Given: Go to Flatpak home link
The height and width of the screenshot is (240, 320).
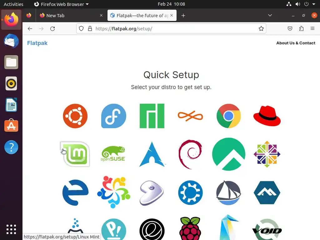Looking at the screenshot, I should click(37, 43).
